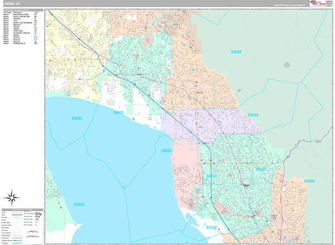Click the ZIP Code index table header
Image resolution: width=335 pixels, height=245 pixels.
[22, 10]
